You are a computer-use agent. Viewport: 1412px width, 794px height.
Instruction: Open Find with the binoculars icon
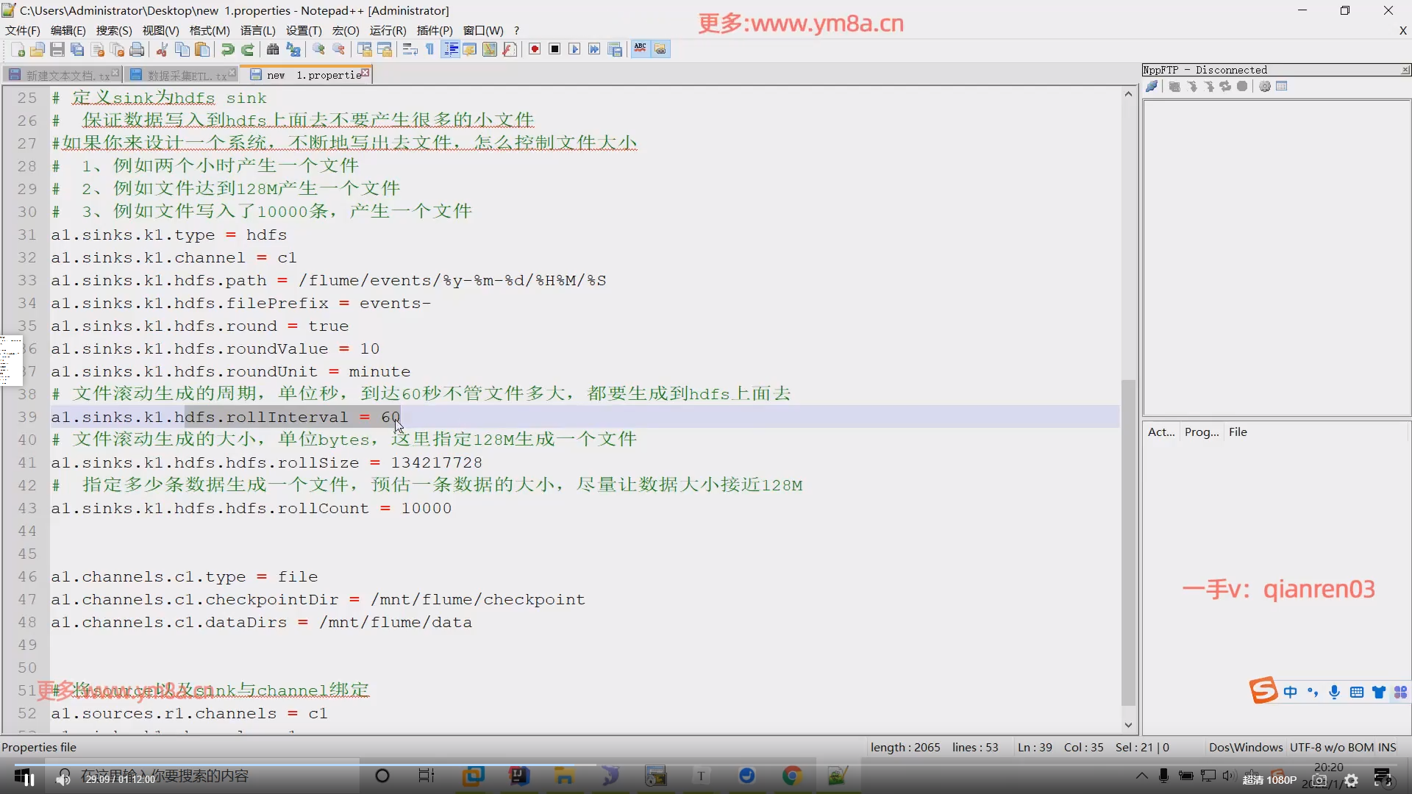pos(273,49)
